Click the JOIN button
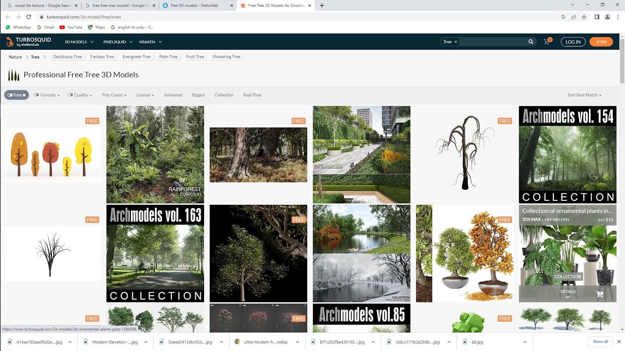The image size is (625, 351). [x=601, y=42]
